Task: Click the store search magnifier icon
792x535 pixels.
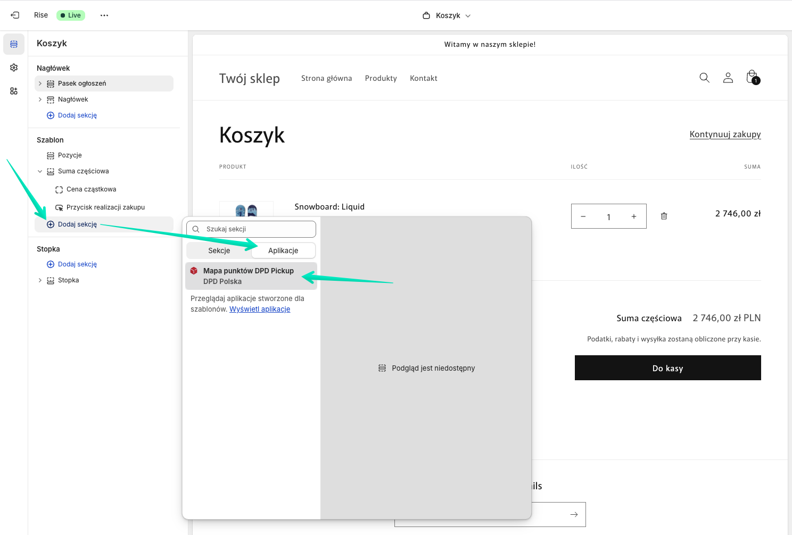Action: pyautogui.click(x=704, y=78)
